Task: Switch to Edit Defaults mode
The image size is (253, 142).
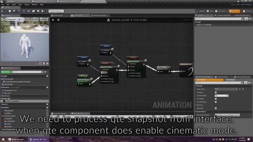Action: pos(230,80)
